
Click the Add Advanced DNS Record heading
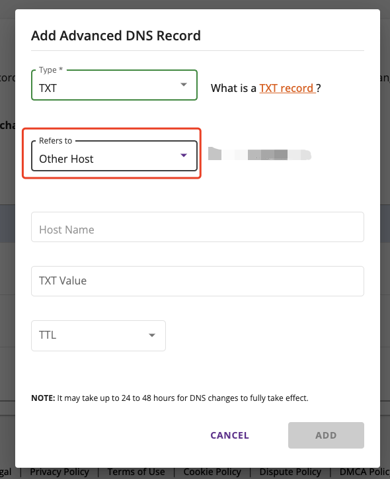tap(116, 36)
